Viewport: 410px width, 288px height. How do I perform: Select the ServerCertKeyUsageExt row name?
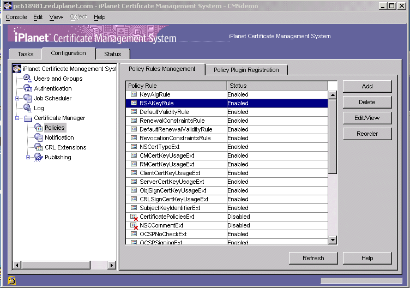(x=172, y=182)
